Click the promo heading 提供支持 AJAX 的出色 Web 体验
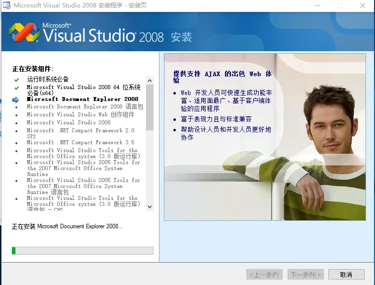This screenshot has height=285, width=375. (x=223, y=77)
